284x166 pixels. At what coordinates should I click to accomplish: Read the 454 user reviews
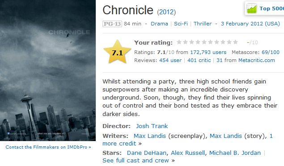coord(170,60)
